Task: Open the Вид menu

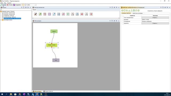Action: point(5,3)
